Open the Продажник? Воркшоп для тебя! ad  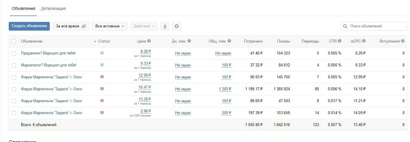tap(48, 53)
